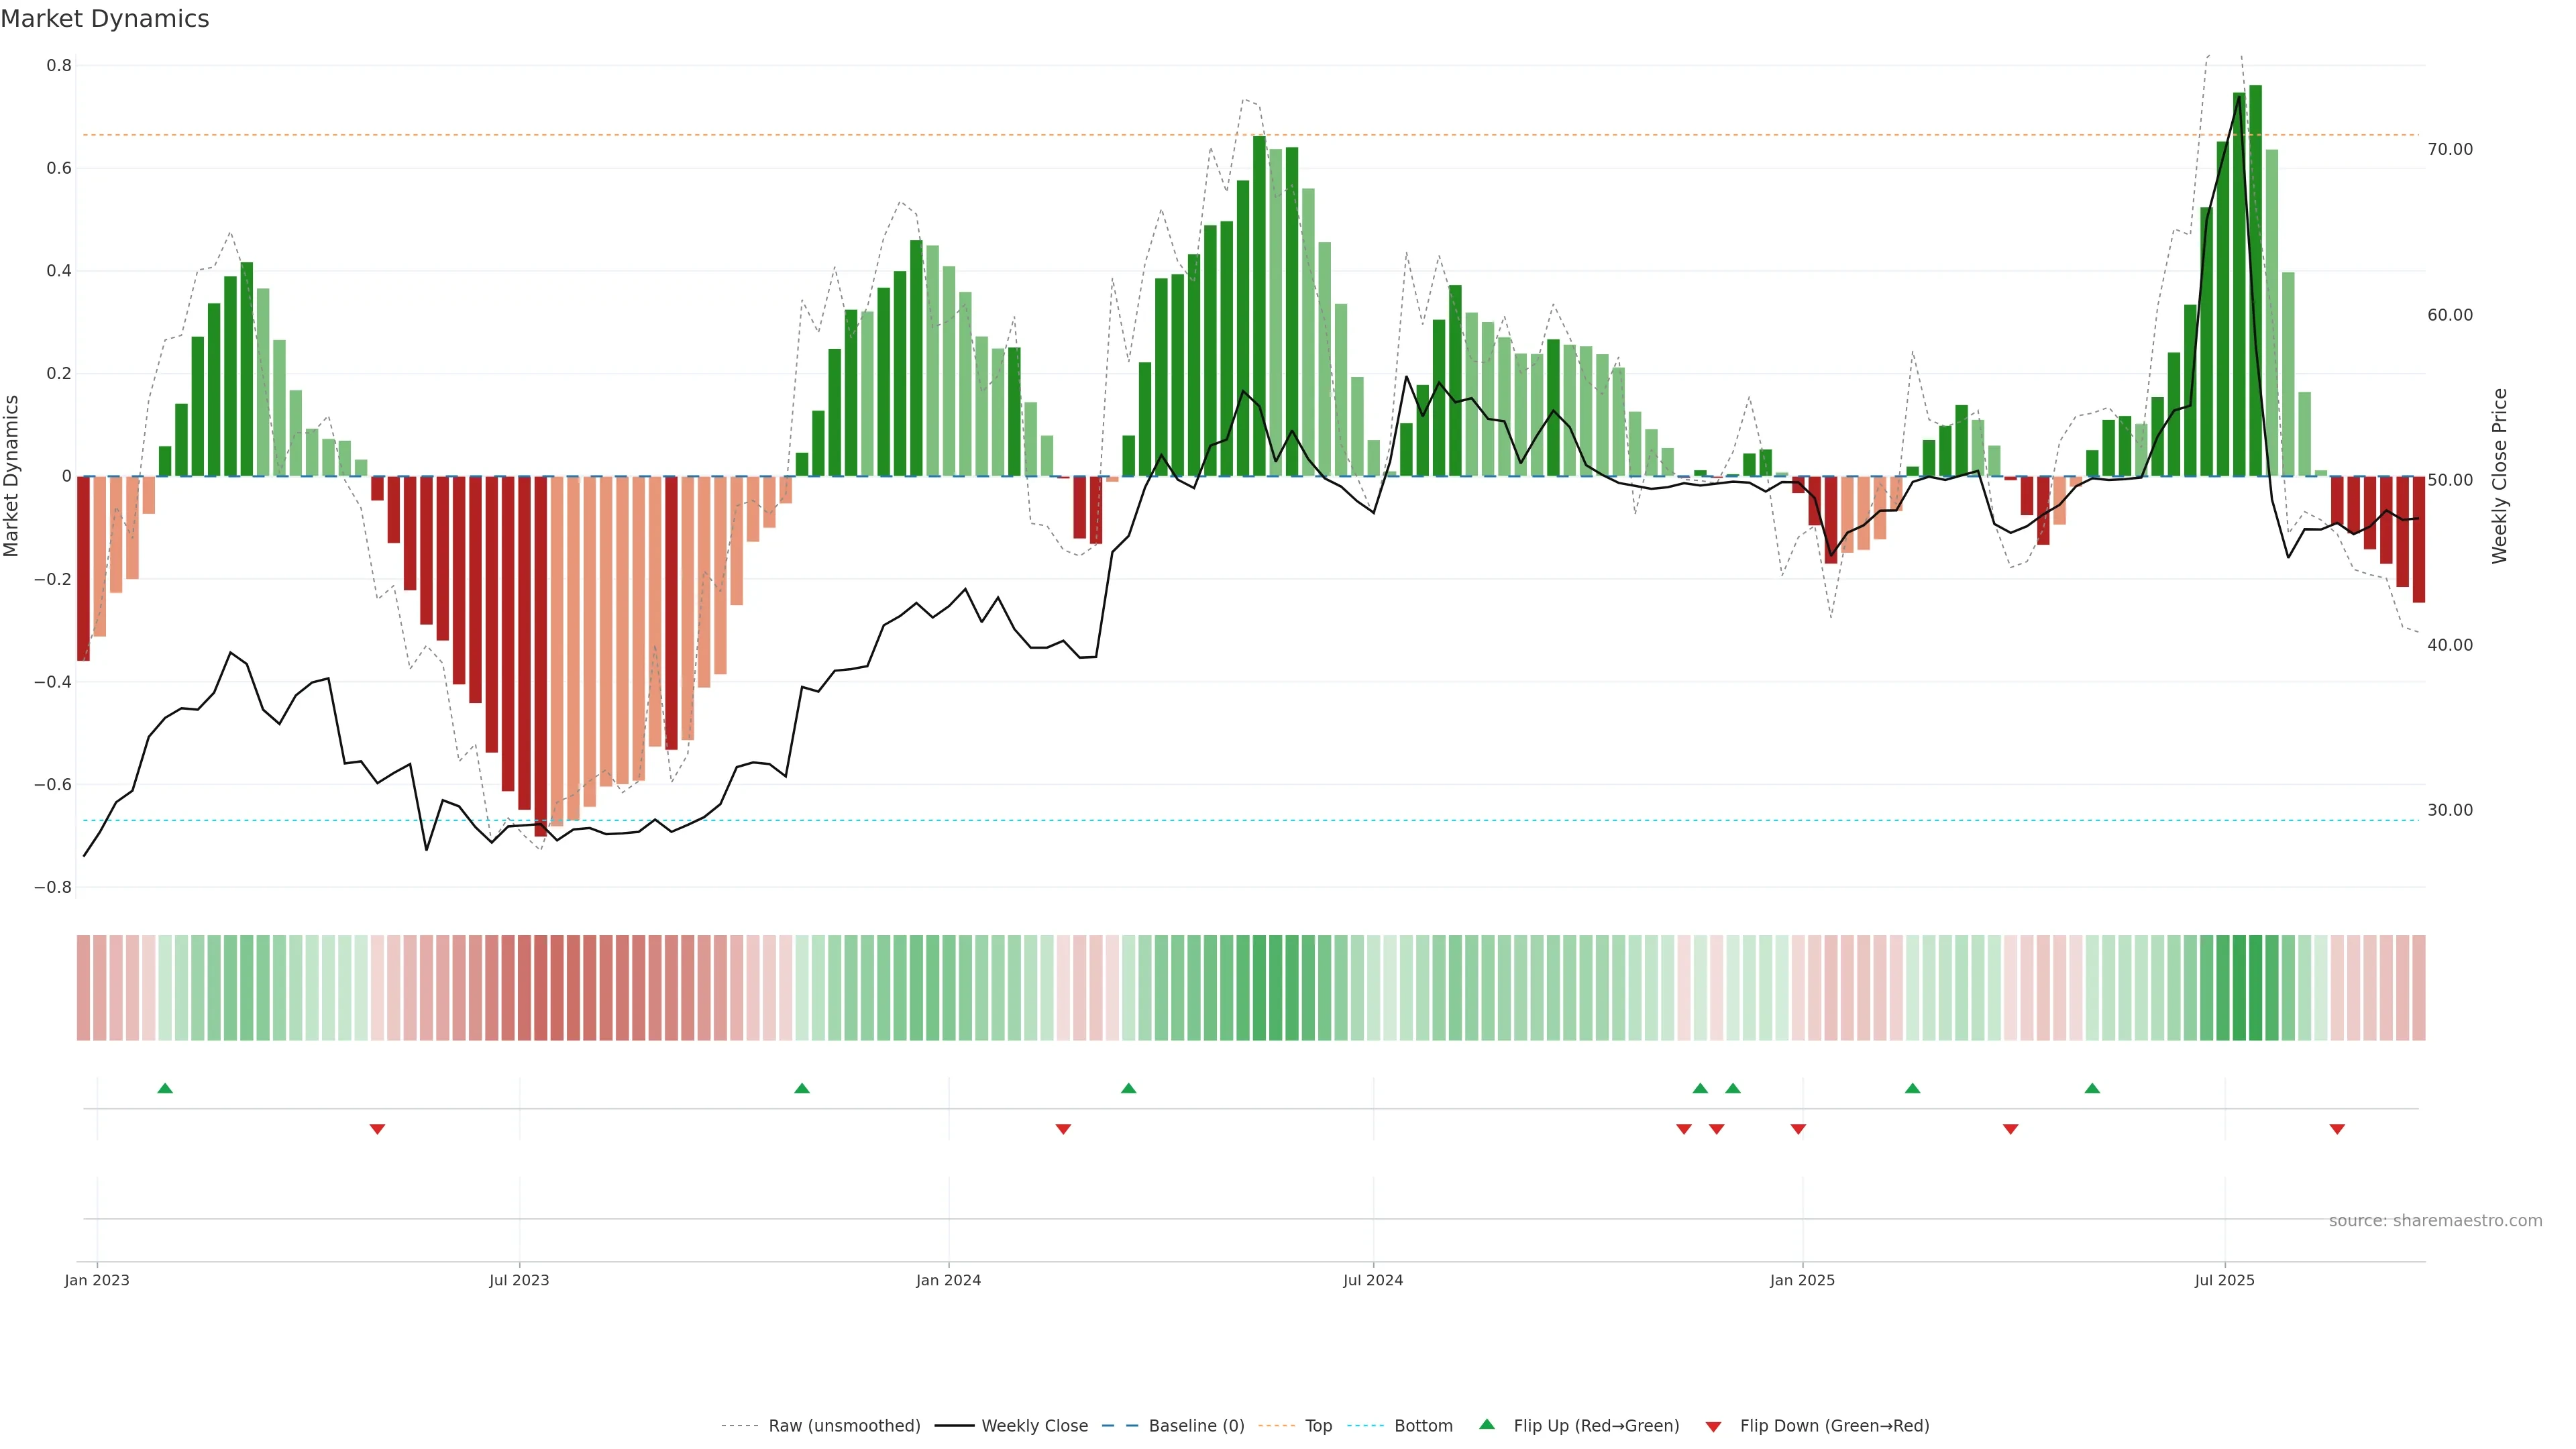Toggle the Weekly Close legend entry
Image resolution: width=2576 pixels, height=1449 pixels.
click(1034, 1426)
